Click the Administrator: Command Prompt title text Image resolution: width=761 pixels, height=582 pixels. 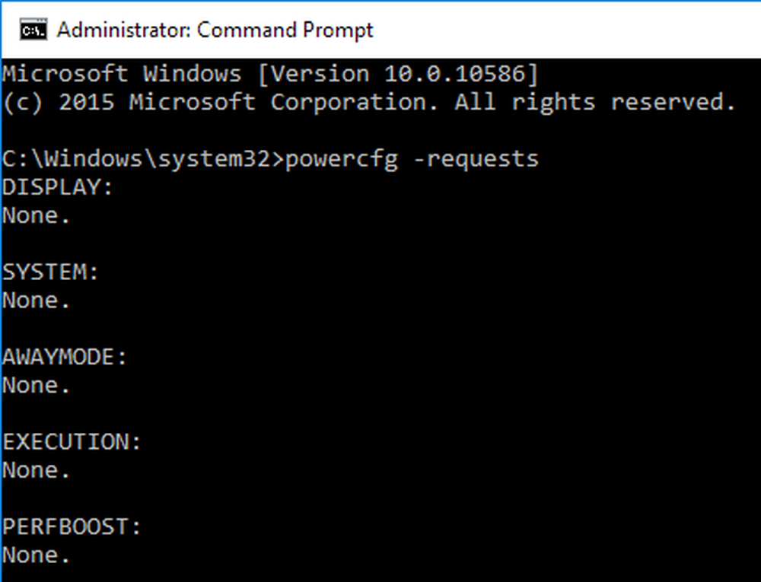click(215, 30)
